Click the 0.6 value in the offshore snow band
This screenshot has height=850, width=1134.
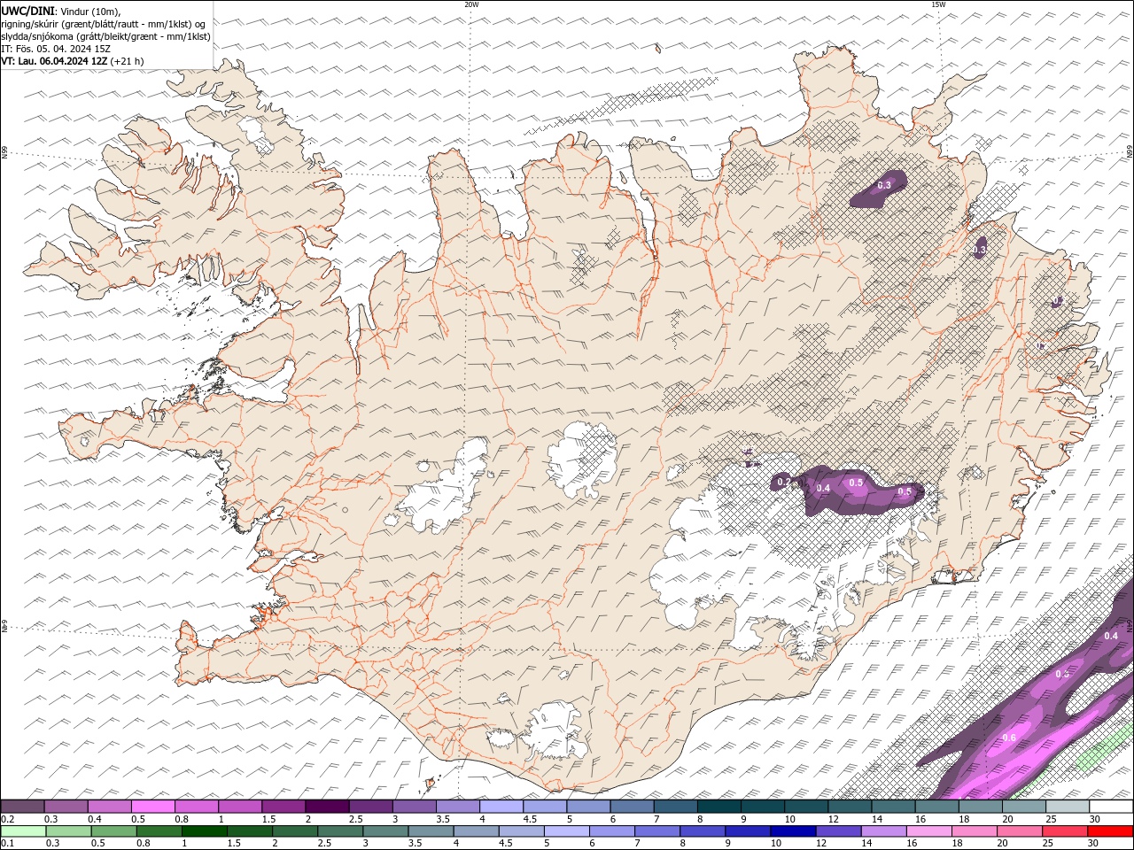(1009, 738)
